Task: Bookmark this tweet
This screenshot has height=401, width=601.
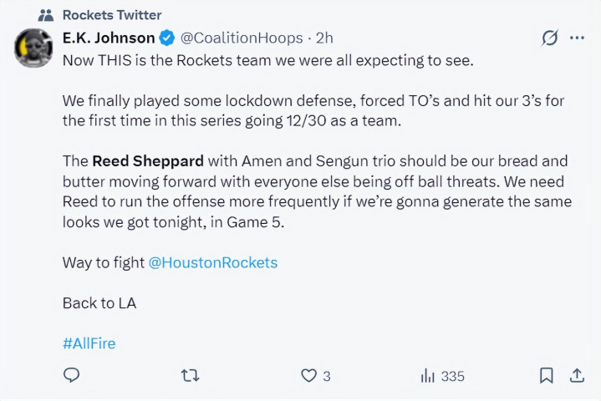Action: click(x=546, y=375)
